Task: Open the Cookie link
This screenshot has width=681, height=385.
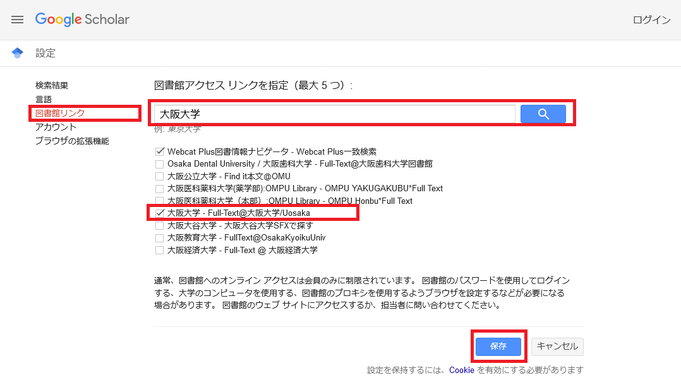Action: point(461,370)
